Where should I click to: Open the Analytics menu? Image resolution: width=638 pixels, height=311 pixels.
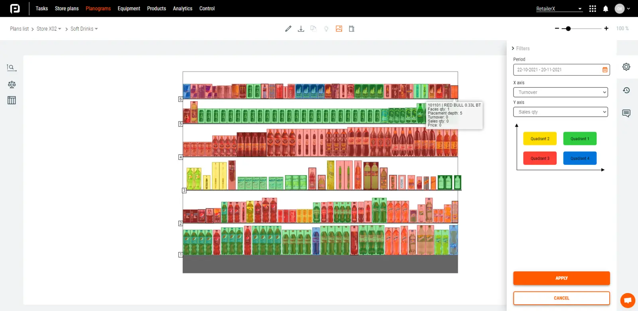click(183, 8)
